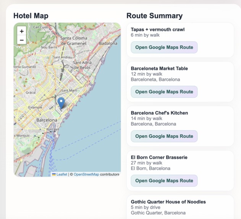Click the '27 min by walk' text
This screenshot has width=241, height=219.
coord(147,163)
